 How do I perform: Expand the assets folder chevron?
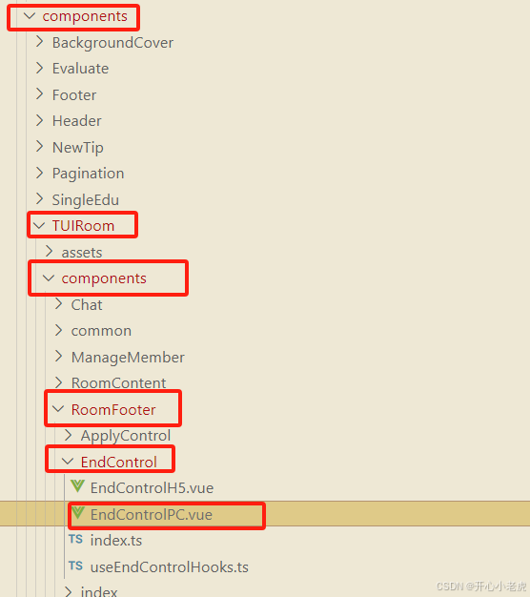pos(49,251)
